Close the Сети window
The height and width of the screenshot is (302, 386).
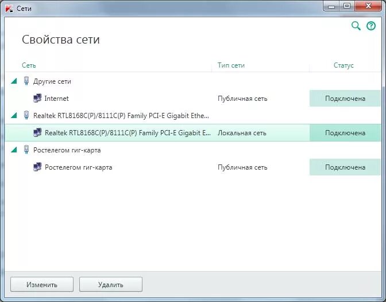point(368,6)
